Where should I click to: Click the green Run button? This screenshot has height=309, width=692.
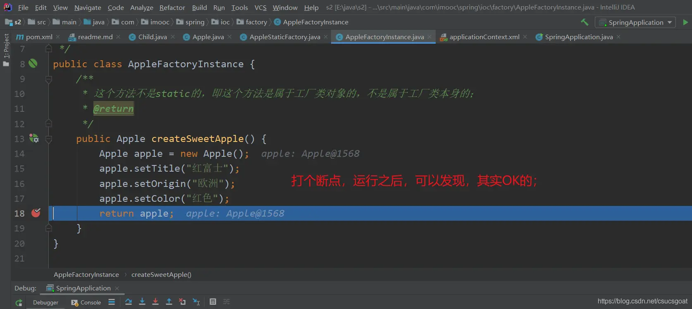click(x=685, y=22)
